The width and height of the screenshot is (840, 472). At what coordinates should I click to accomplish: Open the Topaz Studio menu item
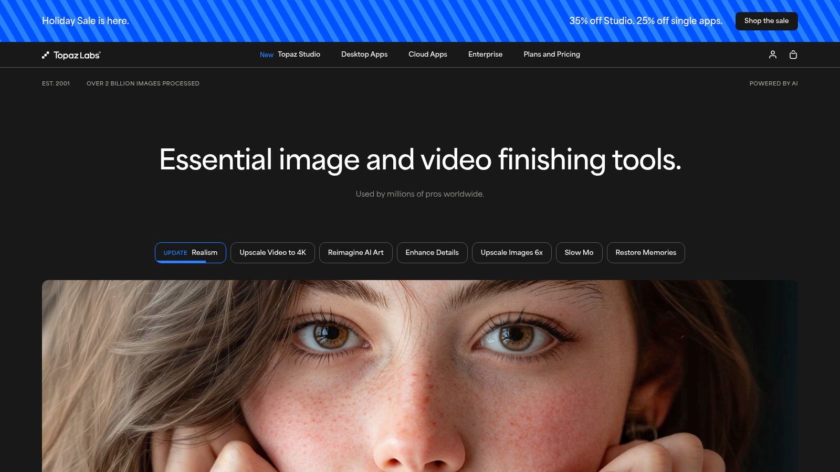(298, 55)
